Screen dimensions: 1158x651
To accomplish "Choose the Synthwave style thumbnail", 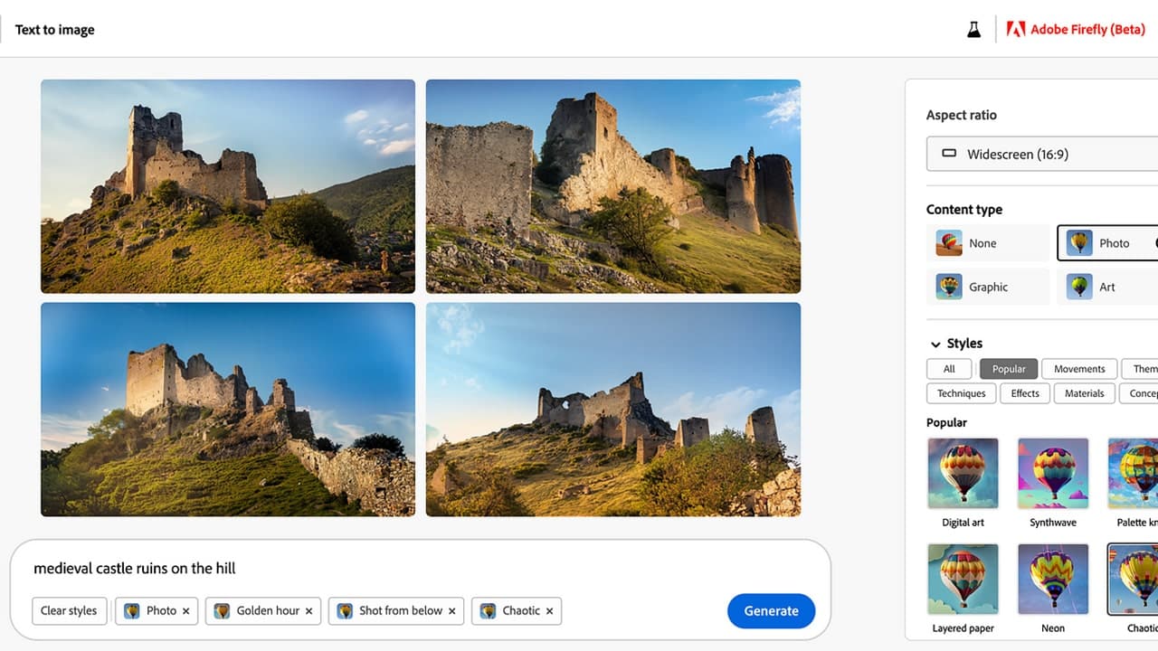I will (1053, 474).
